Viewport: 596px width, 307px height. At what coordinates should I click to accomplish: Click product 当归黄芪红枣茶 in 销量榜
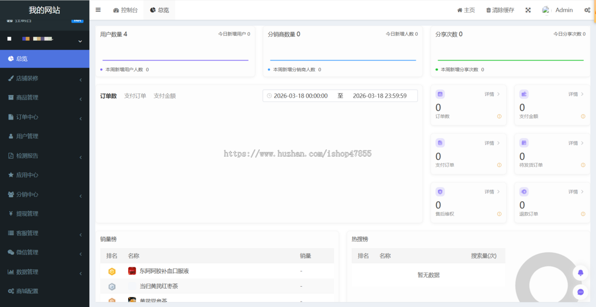point(159,287)
